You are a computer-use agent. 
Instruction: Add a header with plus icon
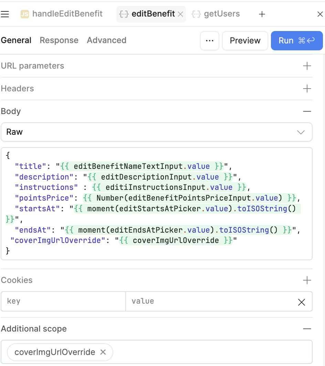(x=307, y=89)
